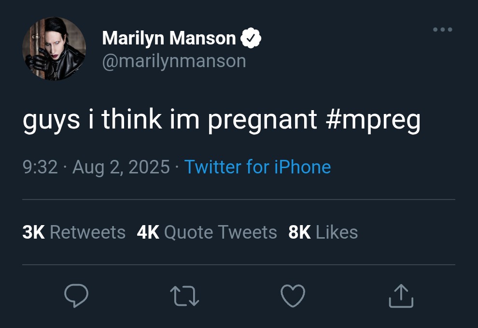The height and width of the screenshot is (328, 478).
Task: Click the Twitter for iPhone link
Action: tap(258, 167)
